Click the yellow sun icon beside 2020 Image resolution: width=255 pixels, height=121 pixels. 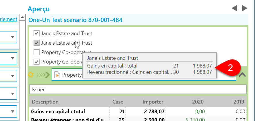(x=31, y=75)
